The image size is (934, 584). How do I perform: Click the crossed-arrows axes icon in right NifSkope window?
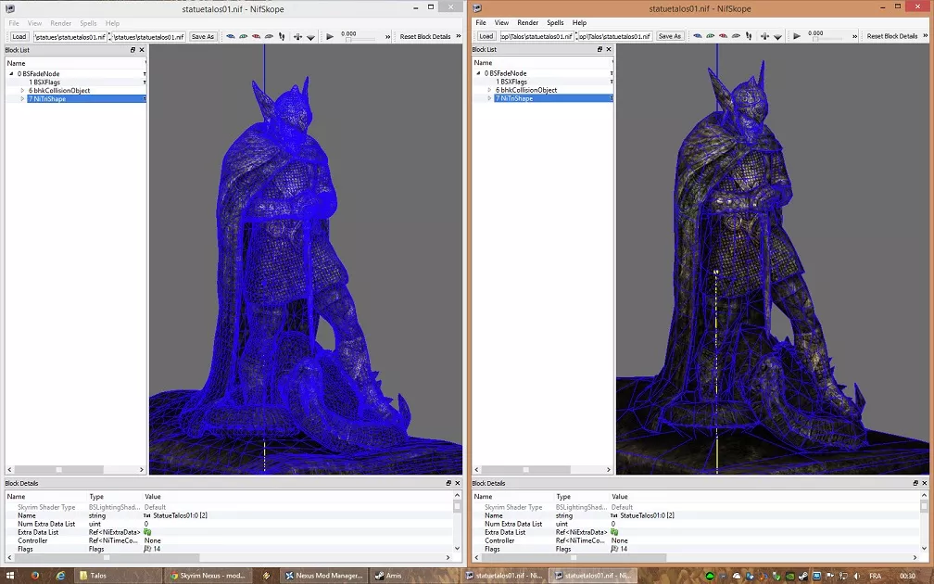[x=764, y=36]
